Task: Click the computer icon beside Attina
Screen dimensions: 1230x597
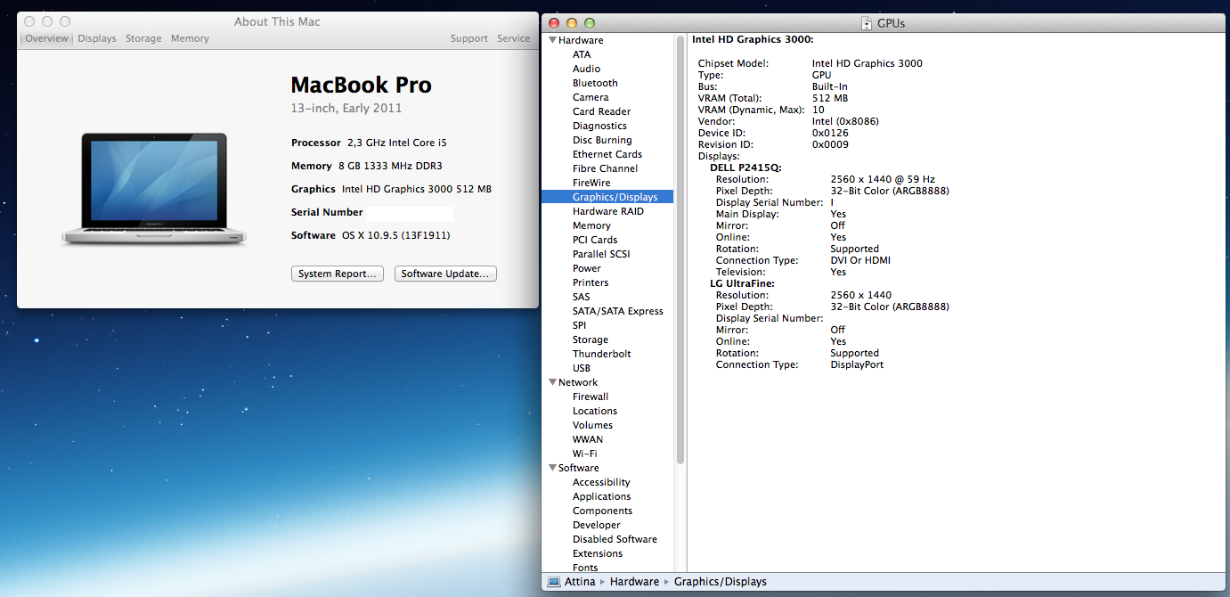Action: point(554,582)
